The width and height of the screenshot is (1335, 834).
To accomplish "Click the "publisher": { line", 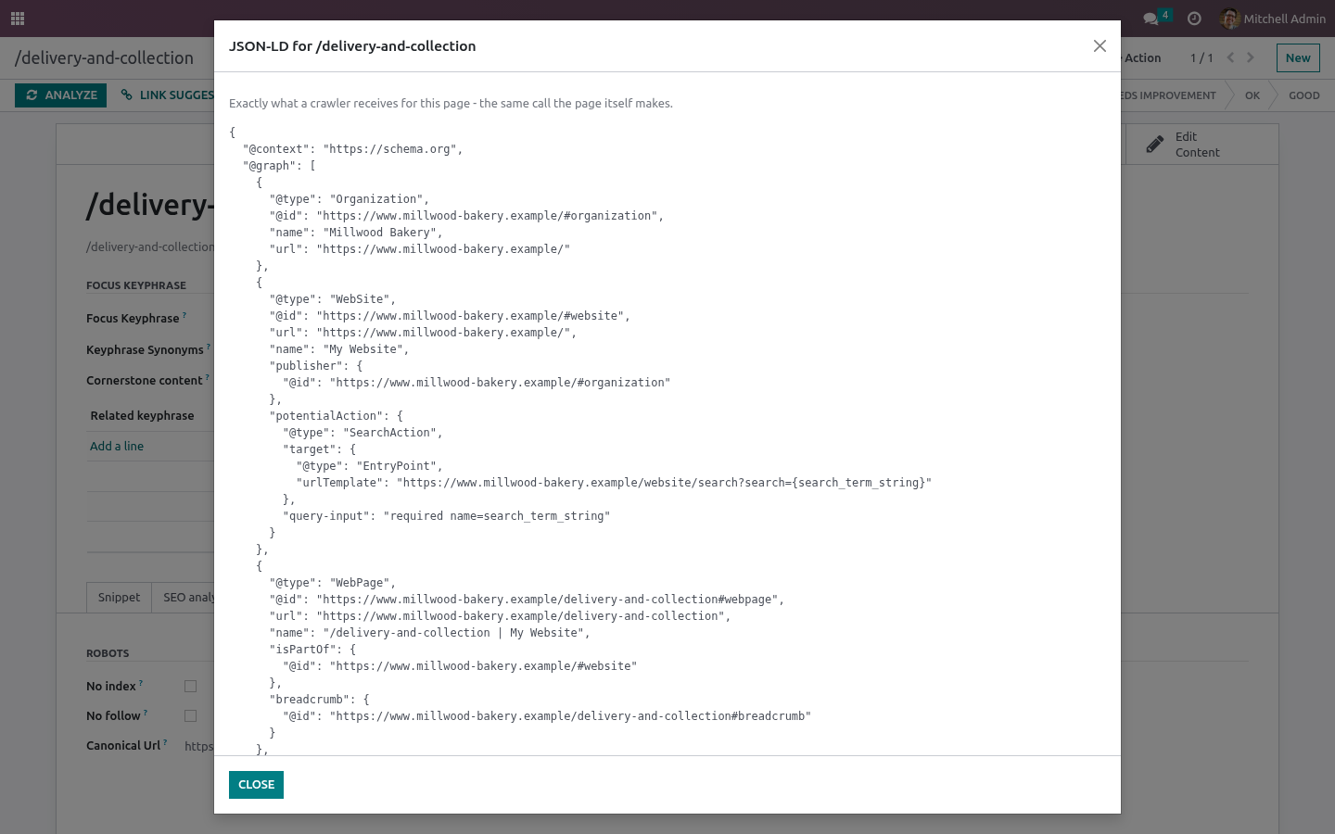I will point(316,366).
